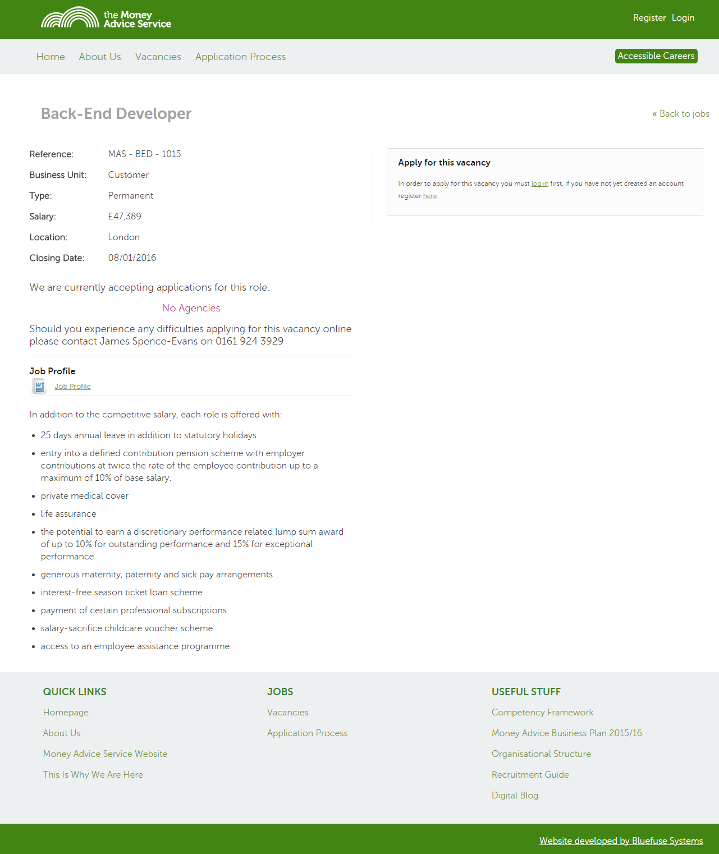Download the Job Profile document link
The image size is (719, 854).
72,387
